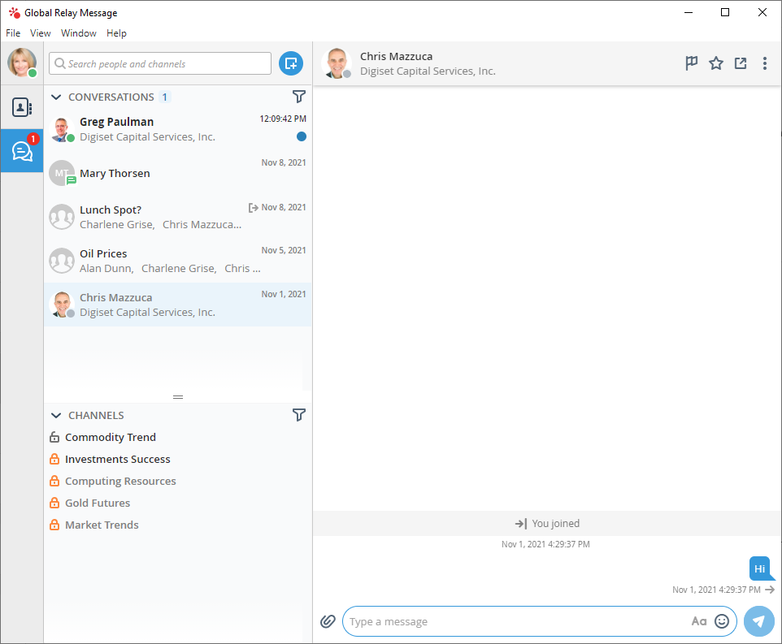The height and width of the screenshot is (644, 782).
Task: Filter the Channels list
Action: 298,415
